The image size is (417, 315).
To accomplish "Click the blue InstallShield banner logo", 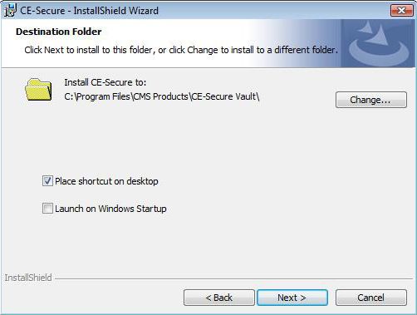I will 378,43.
